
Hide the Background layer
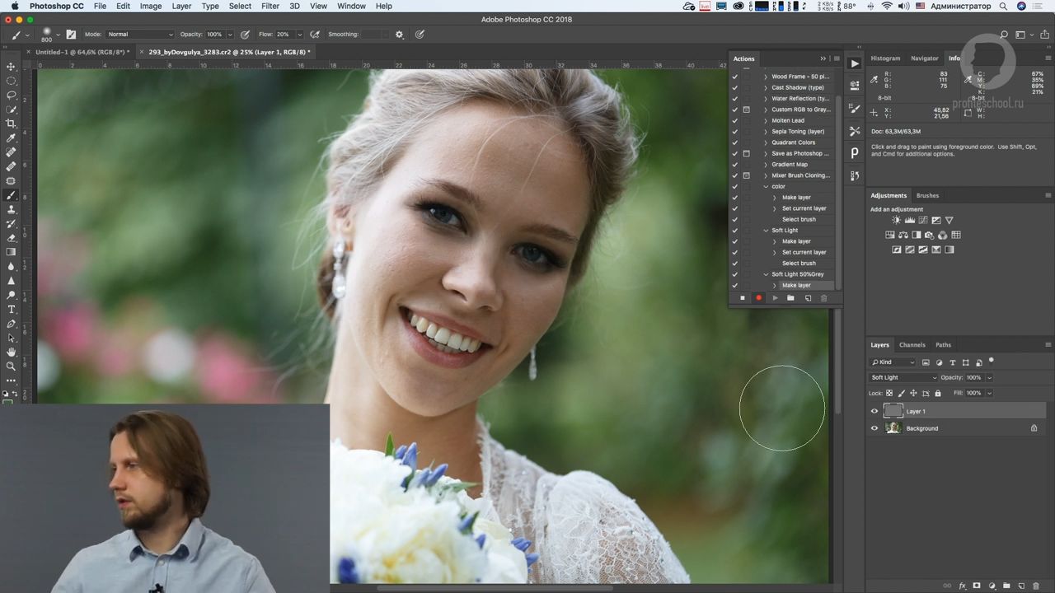[x=874, y=428]
